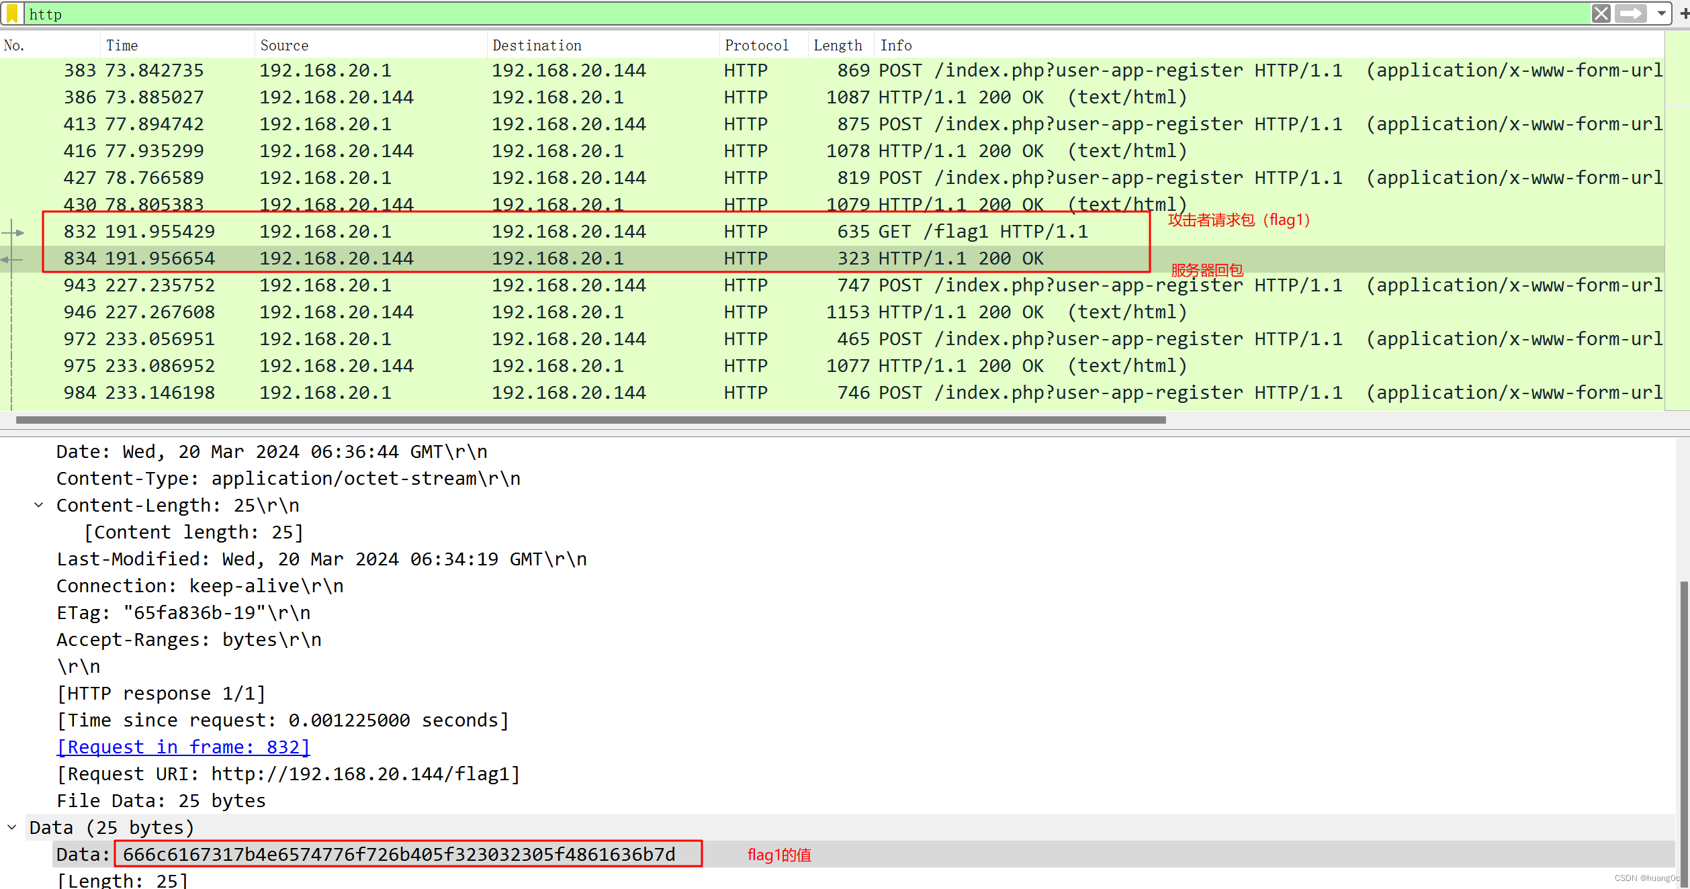Click the packet list horizontal scrollbar
The width and height of the screenshot is (1690, 889).
pos(591,420)
